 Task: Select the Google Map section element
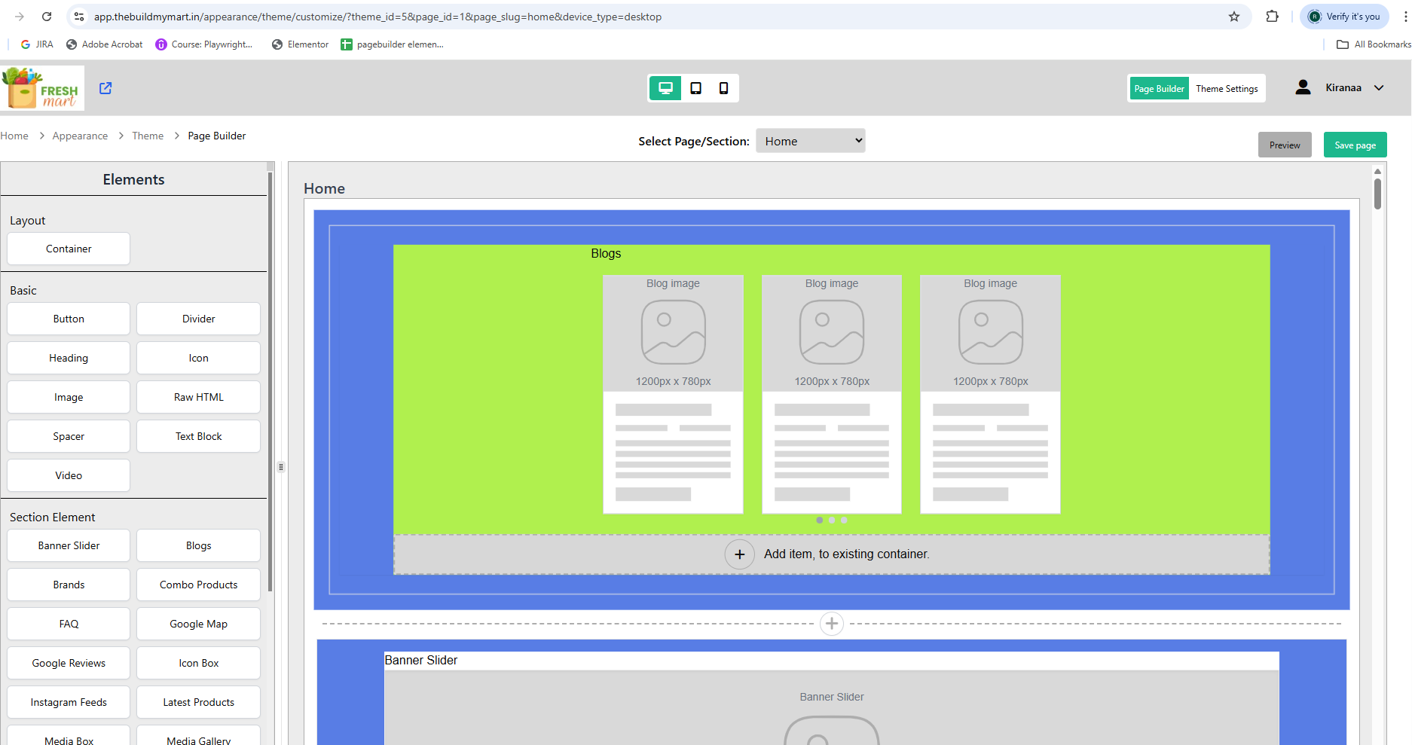pos(199,624)
